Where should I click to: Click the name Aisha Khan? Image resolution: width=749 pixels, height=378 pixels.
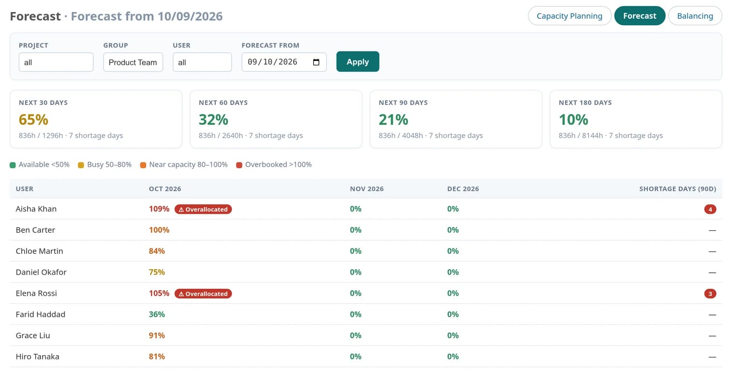36,209
